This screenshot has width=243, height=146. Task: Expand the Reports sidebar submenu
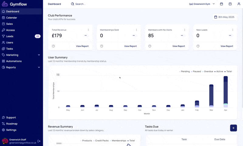(x=39, y=67)
